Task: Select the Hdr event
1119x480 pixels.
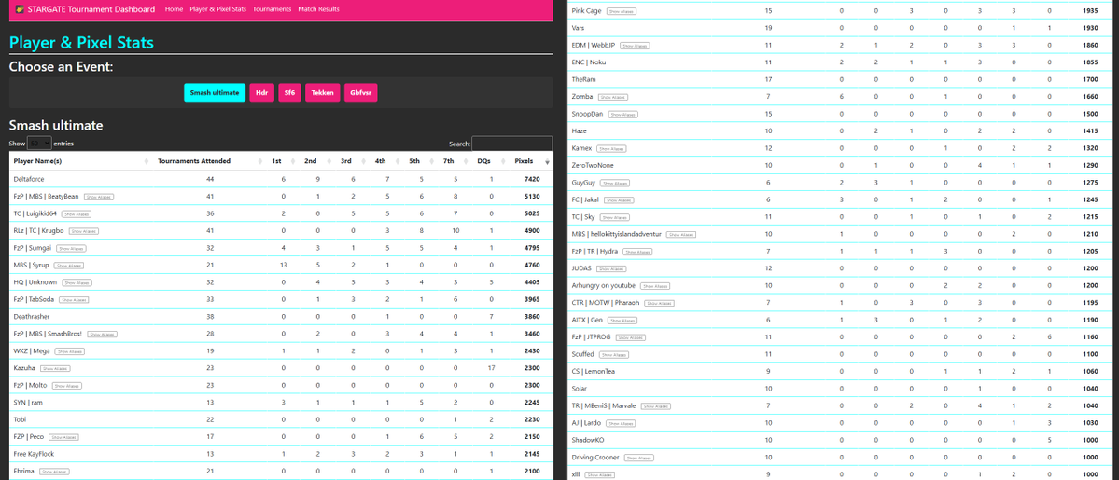Action: pyautogui.click(x=262, y=92)
